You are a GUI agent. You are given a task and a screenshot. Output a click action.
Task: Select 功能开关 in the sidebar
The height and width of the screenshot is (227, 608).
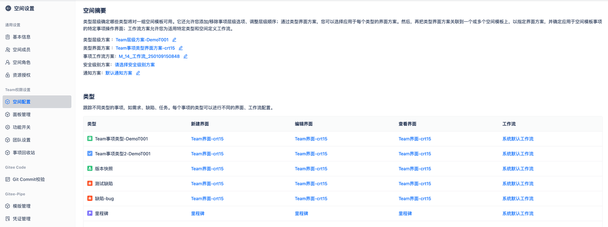point(22,127)
